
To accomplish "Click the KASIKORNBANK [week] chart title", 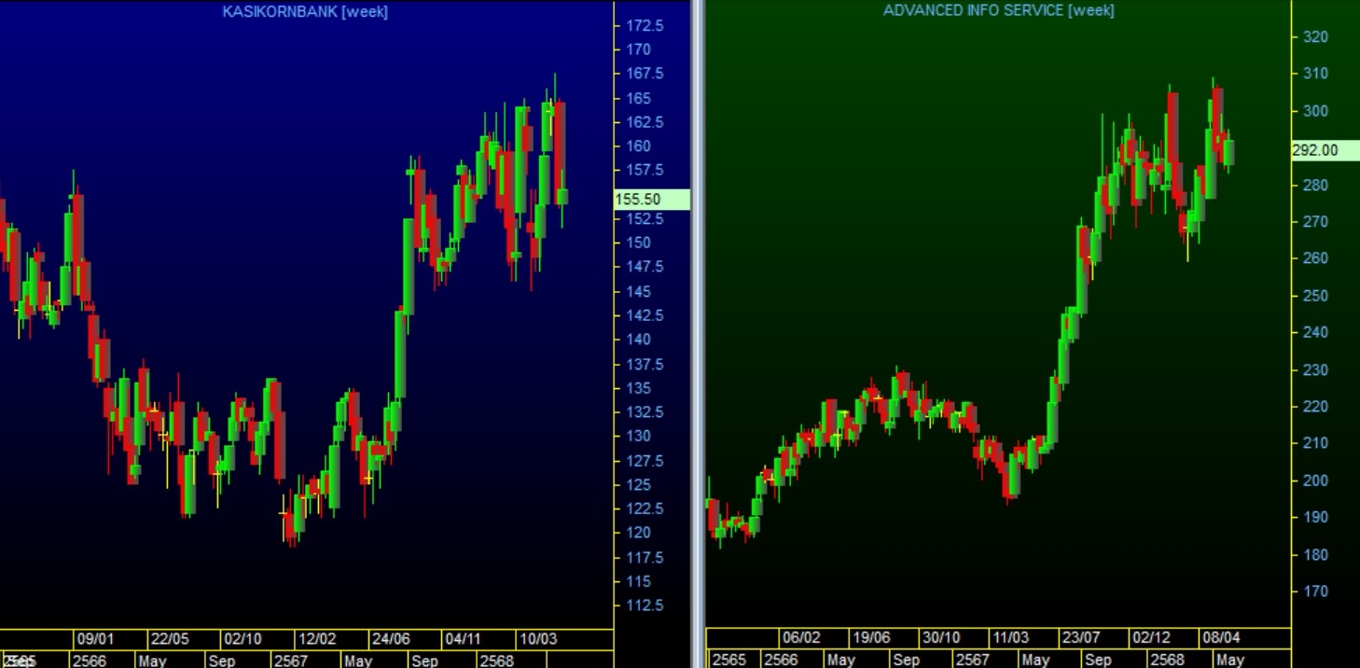I will (x=305, y=11).
